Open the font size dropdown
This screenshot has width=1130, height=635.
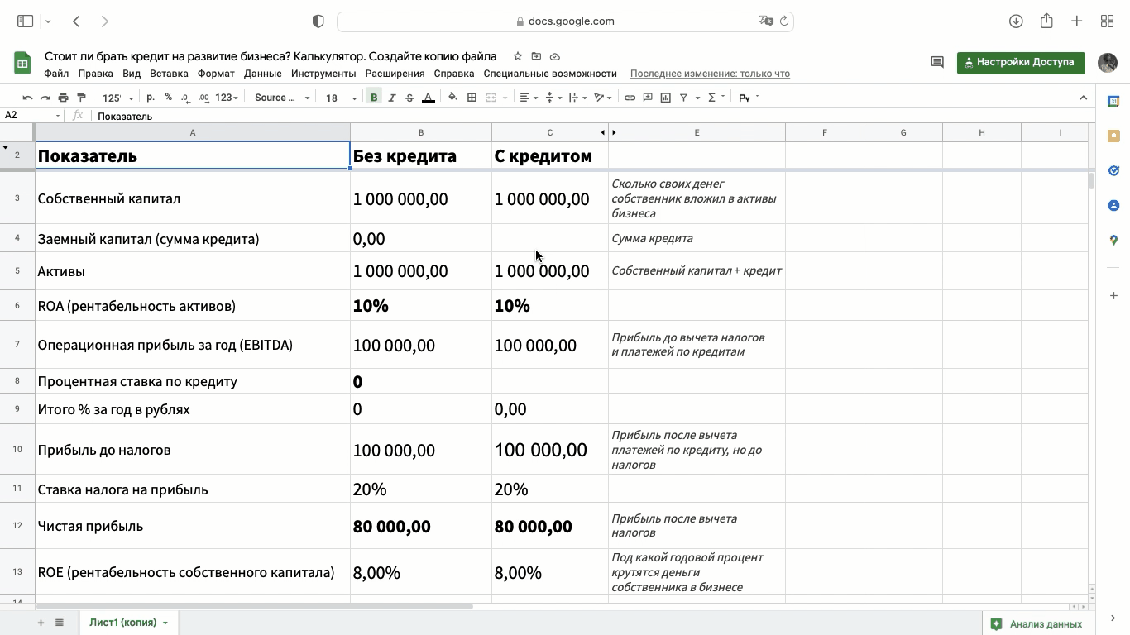(340, 98)
